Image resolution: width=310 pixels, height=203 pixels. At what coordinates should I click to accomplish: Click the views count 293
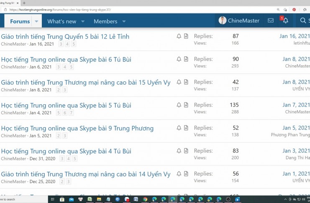point(235,66)
